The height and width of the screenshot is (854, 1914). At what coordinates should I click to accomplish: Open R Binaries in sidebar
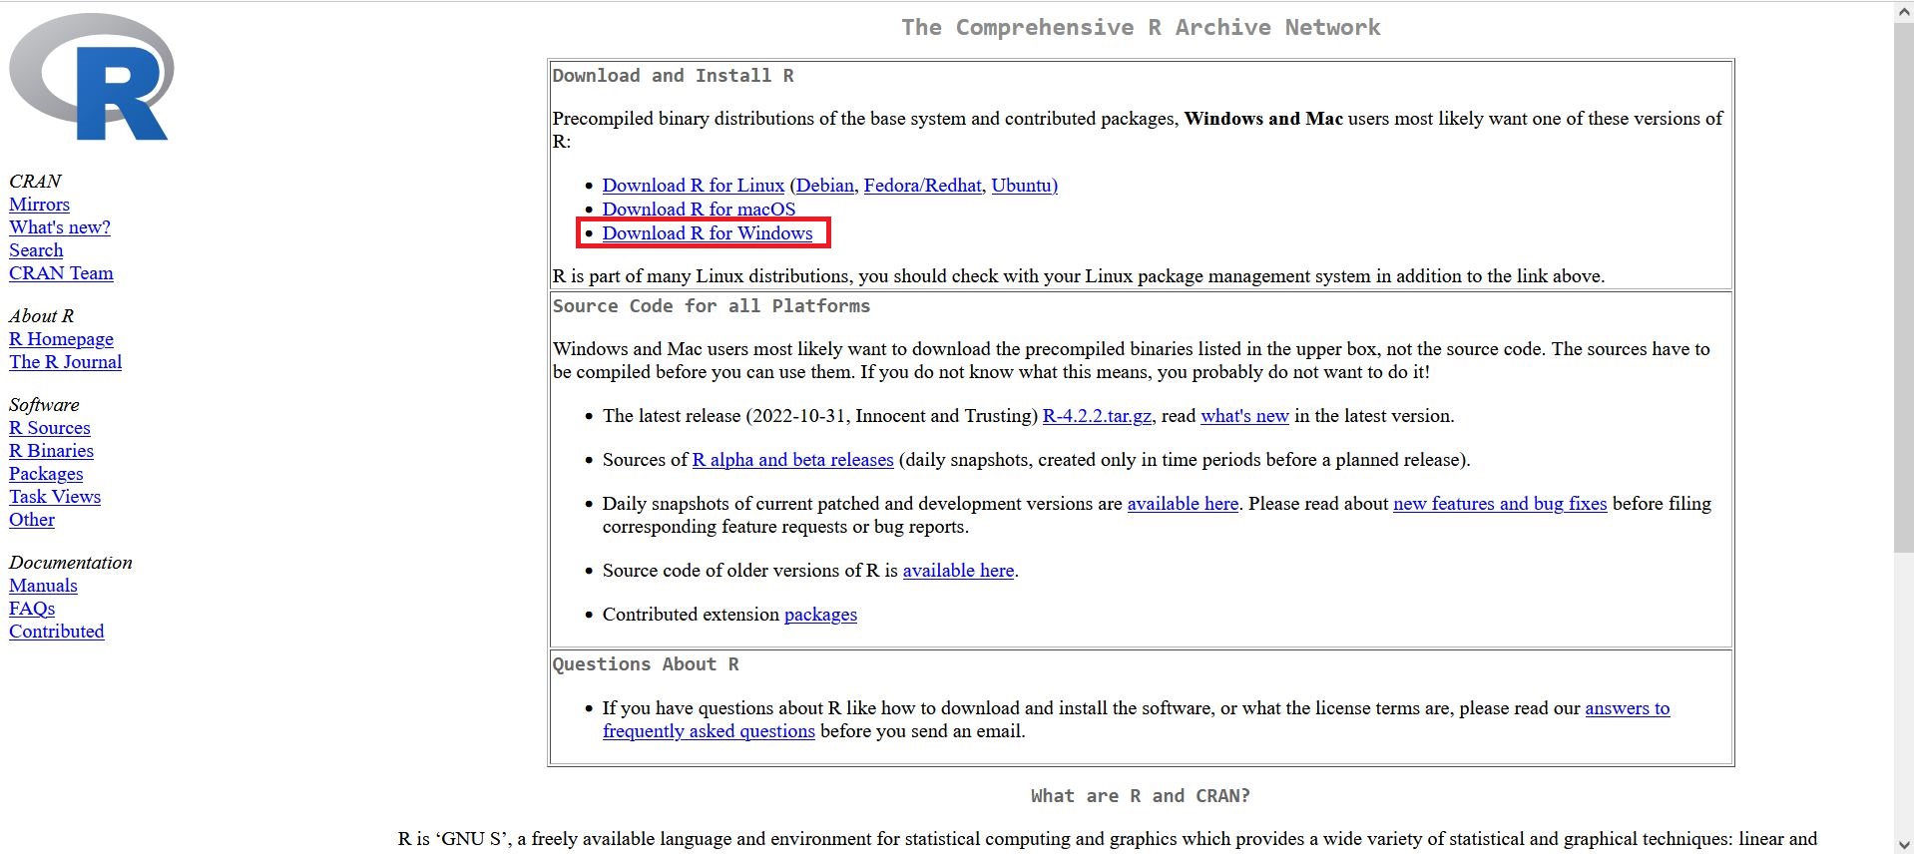(x=51, y=451)
